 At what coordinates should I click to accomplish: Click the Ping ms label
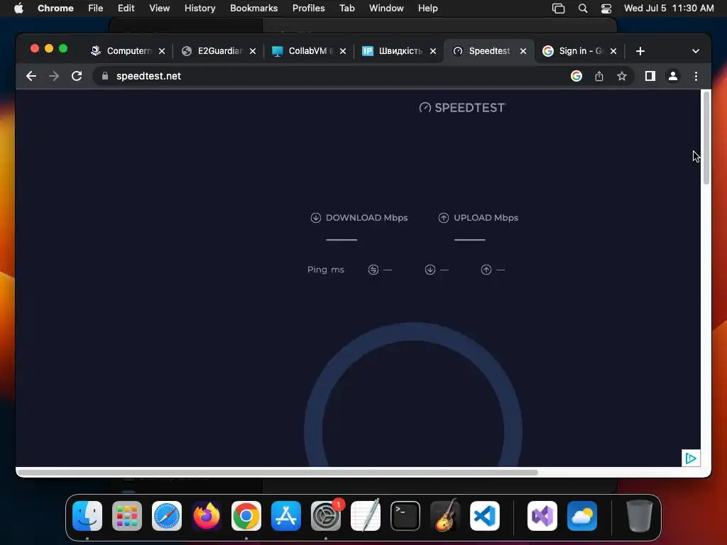pyautogui.click(x=325, y=270)
